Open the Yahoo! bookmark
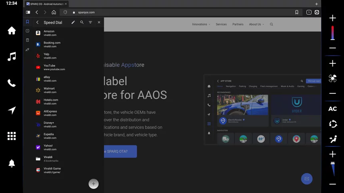 pos(68,147)
